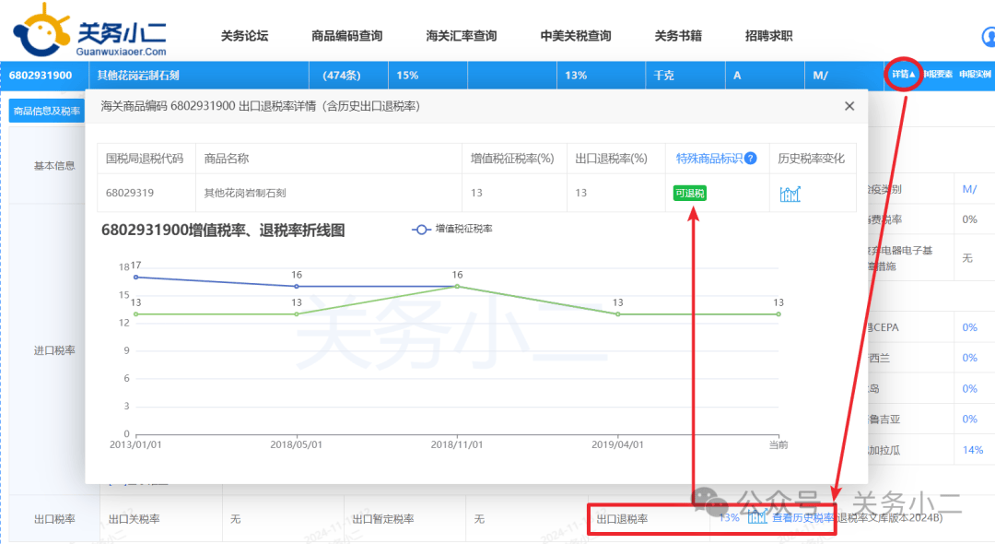The width and height of the screenshot is (995, 544).
Task: Click the 历史税率变化 chart icon in table
Action: (790, 194)
